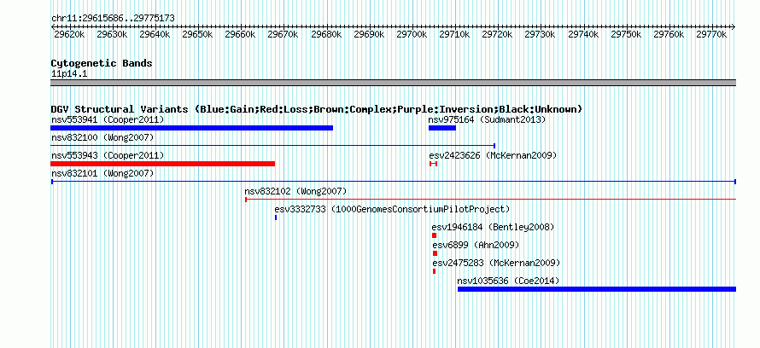Viewport: 760px width, 348px height.
Task: Open the nsv553943 (Cooper2011) label
Action: [108, 155]
